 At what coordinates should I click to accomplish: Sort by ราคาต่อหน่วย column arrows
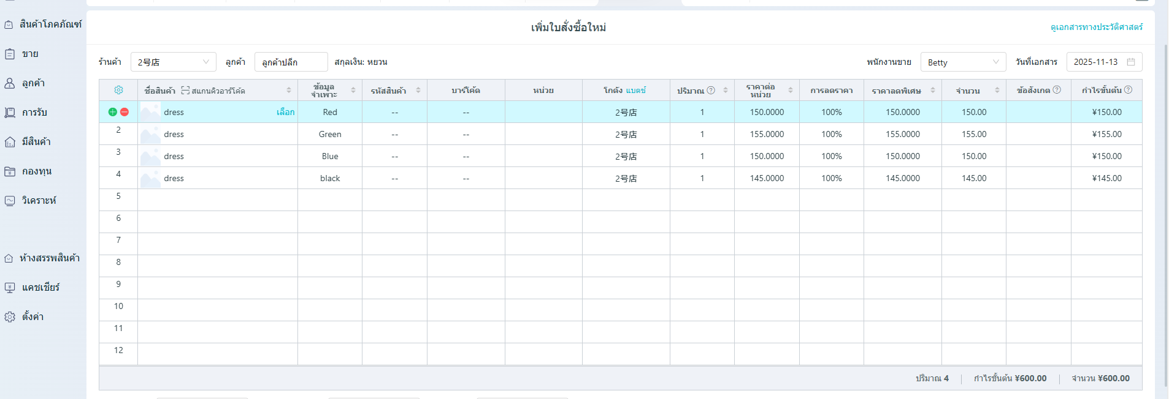791,90
